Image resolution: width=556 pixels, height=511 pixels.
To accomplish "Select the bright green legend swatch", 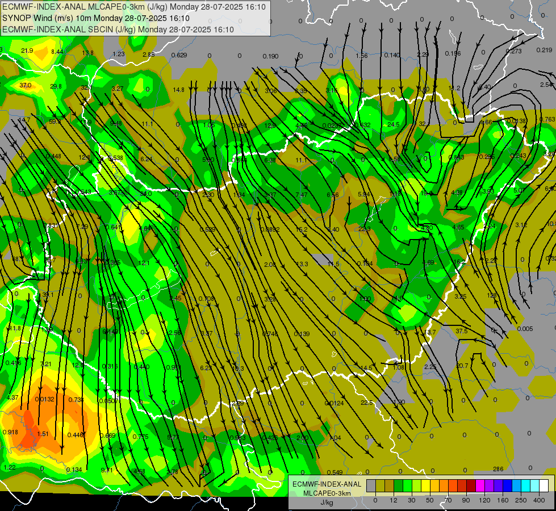I will click(x=407, y=485).
